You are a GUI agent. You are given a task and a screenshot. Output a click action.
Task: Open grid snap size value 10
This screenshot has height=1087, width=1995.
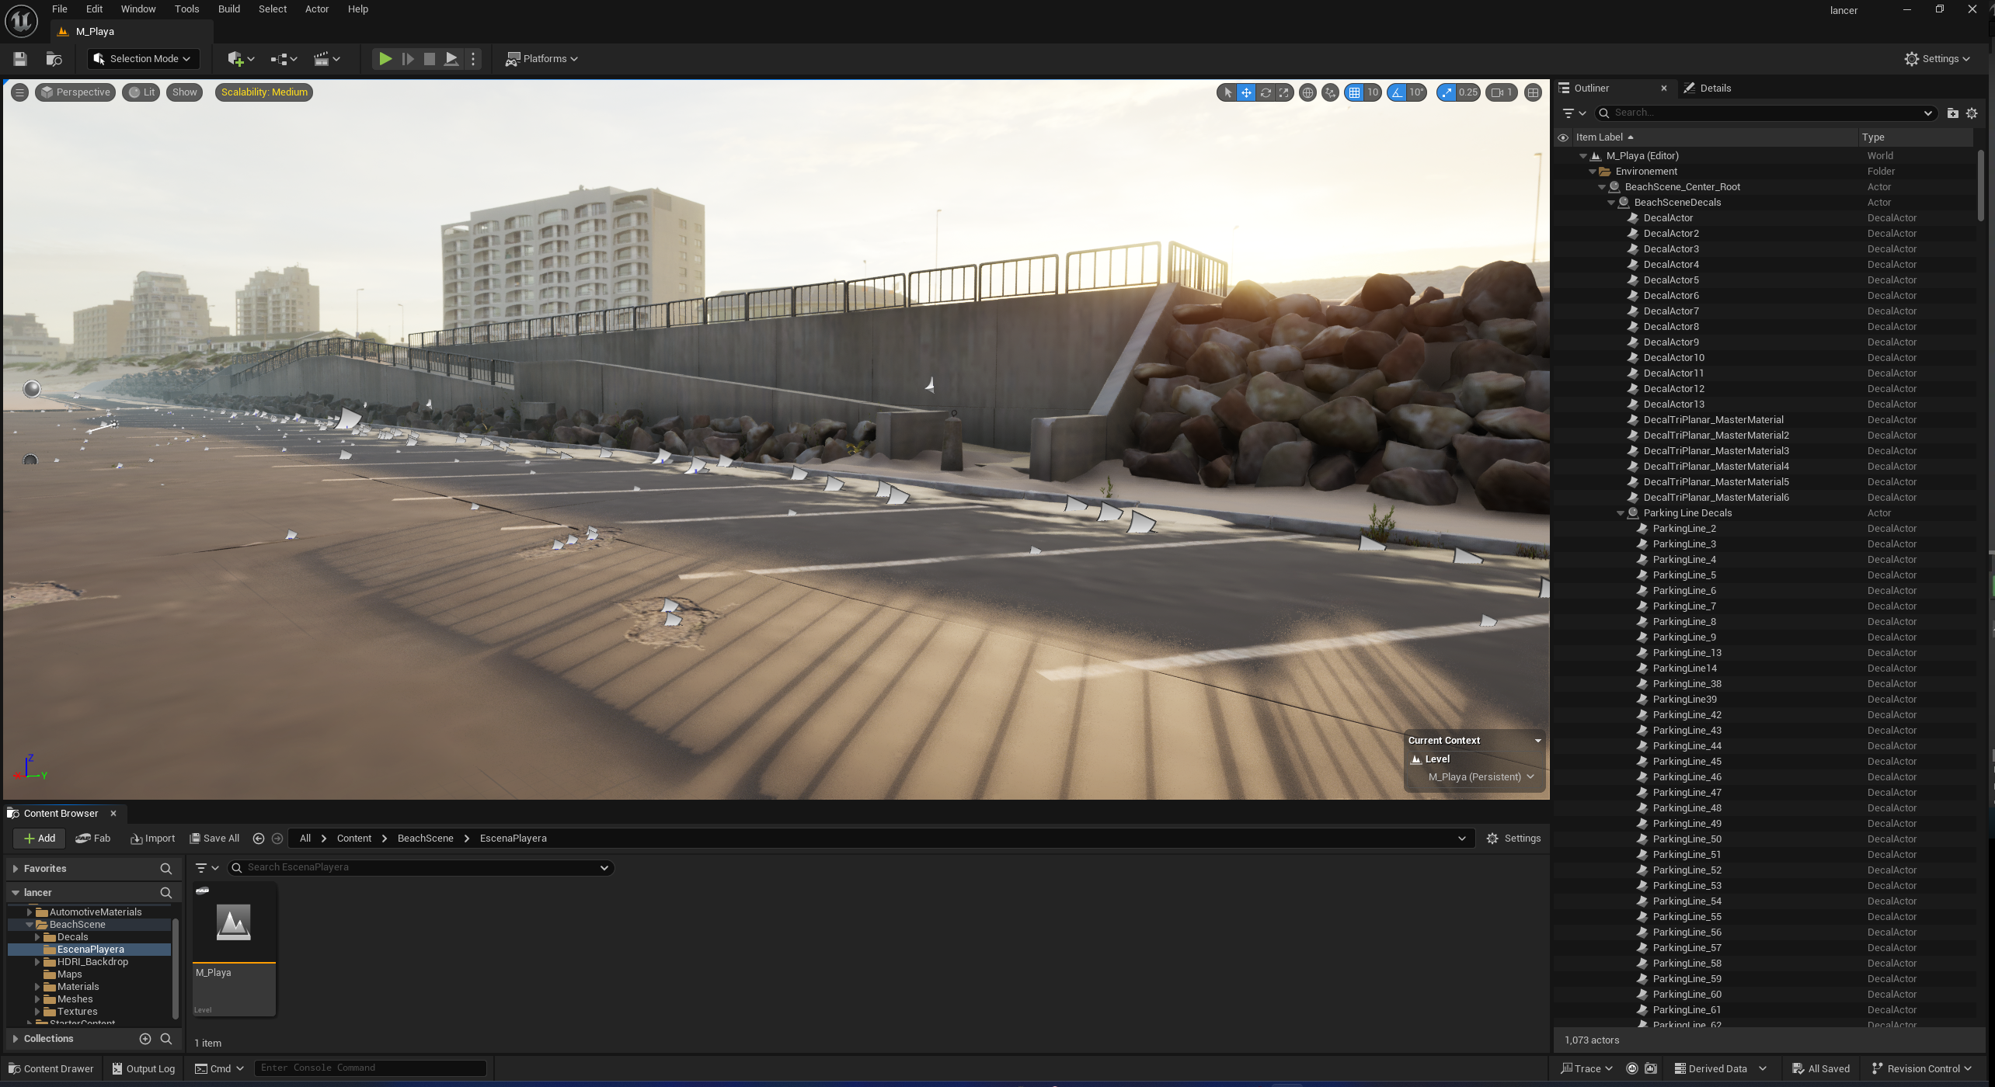1373,92
